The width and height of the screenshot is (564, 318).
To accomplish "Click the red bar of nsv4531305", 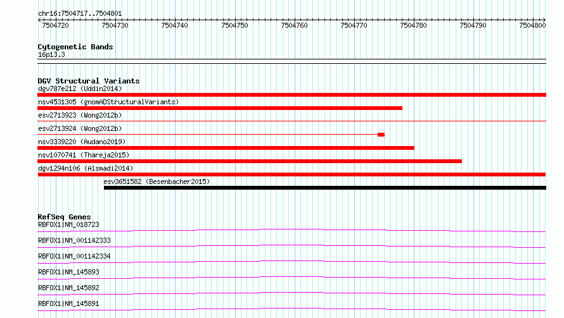I will coord(220,108).
